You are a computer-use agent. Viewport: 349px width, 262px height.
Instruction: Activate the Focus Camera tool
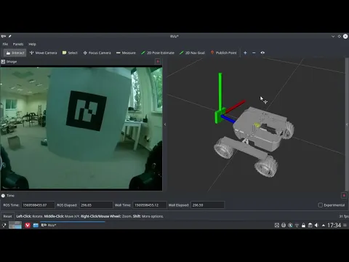point(97,52)
